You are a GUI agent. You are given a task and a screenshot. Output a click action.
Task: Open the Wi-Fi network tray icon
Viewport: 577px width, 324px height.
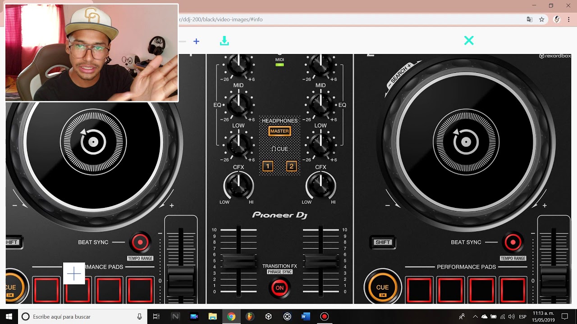[503, 316]
